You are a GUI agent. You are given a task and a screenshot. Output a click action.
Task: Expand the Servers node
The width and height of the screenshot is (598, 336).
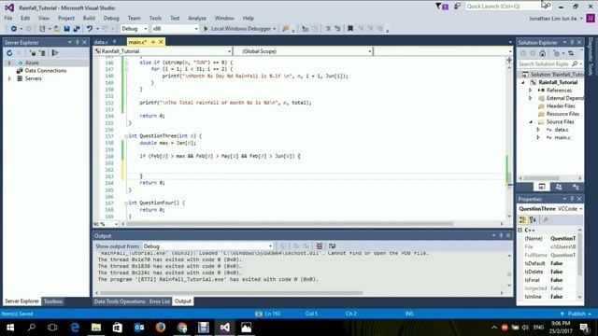9,78
